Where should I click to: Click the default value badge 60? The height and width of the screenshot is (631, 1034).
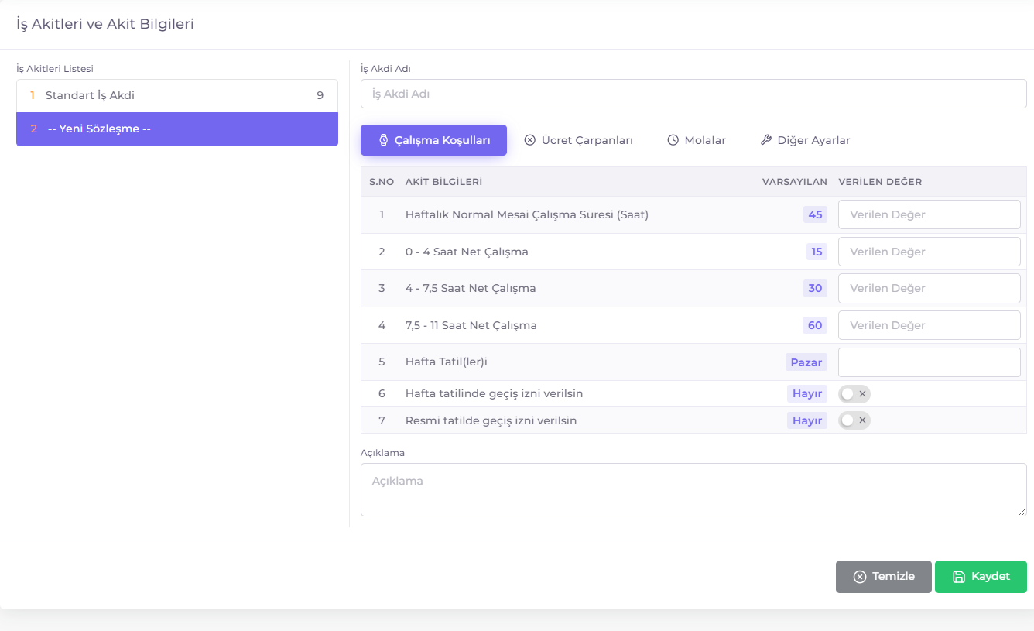(x=815, y=325)
